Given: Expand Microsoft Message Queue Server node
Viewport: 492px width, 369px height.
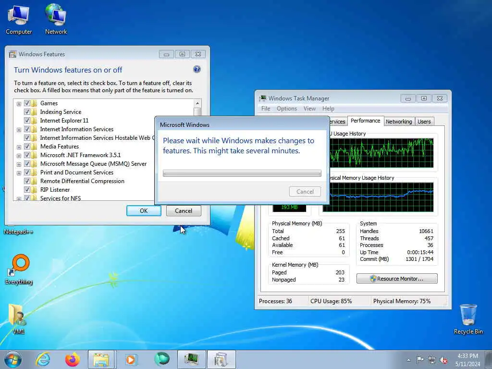Looking at the screenshot, I should (19, 164).
